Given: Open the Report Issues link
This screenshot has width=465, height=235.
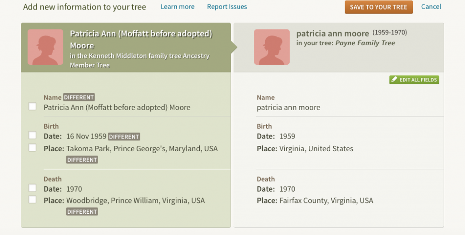Looking at the screenshot, I should tap(227, 7).
